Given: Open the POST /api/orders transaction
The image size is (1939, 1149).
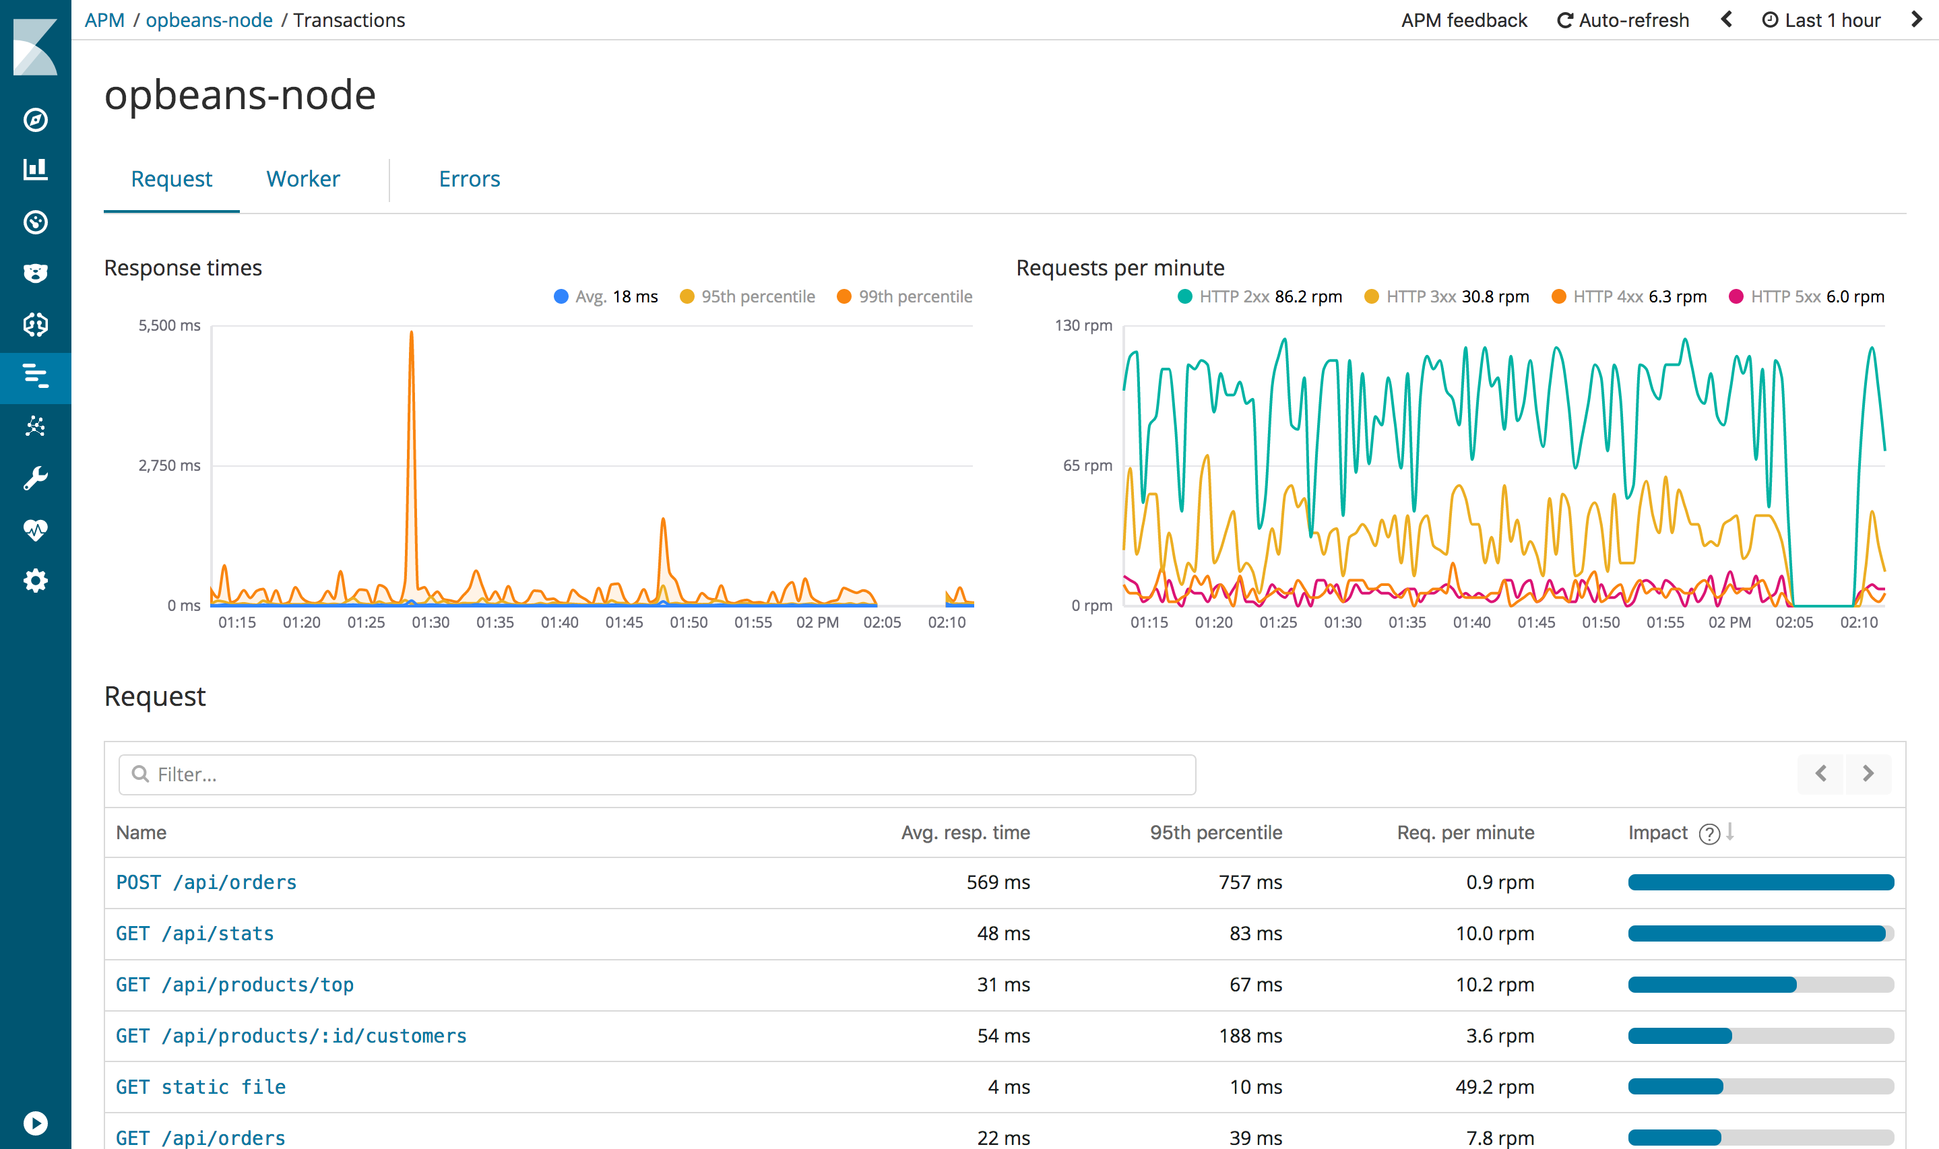Looking at the screenshot, I should pos(206,882).
